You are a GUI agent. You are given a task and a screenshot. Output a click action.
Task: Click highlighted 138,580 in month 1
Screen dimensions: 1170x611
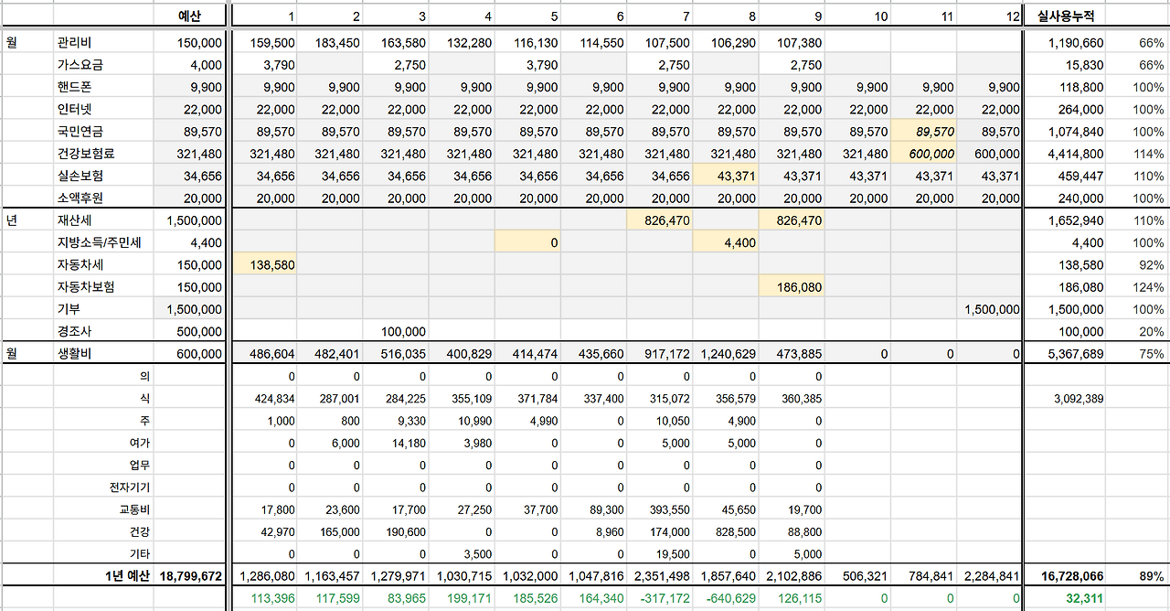point(271,265)
